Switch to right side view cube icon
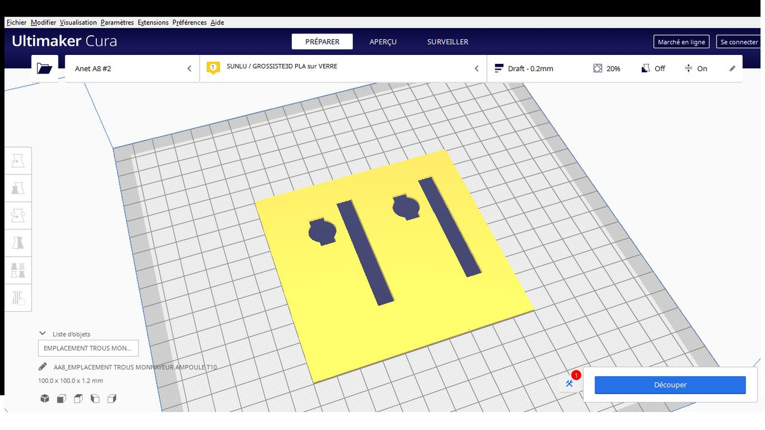 pos(111,398)
